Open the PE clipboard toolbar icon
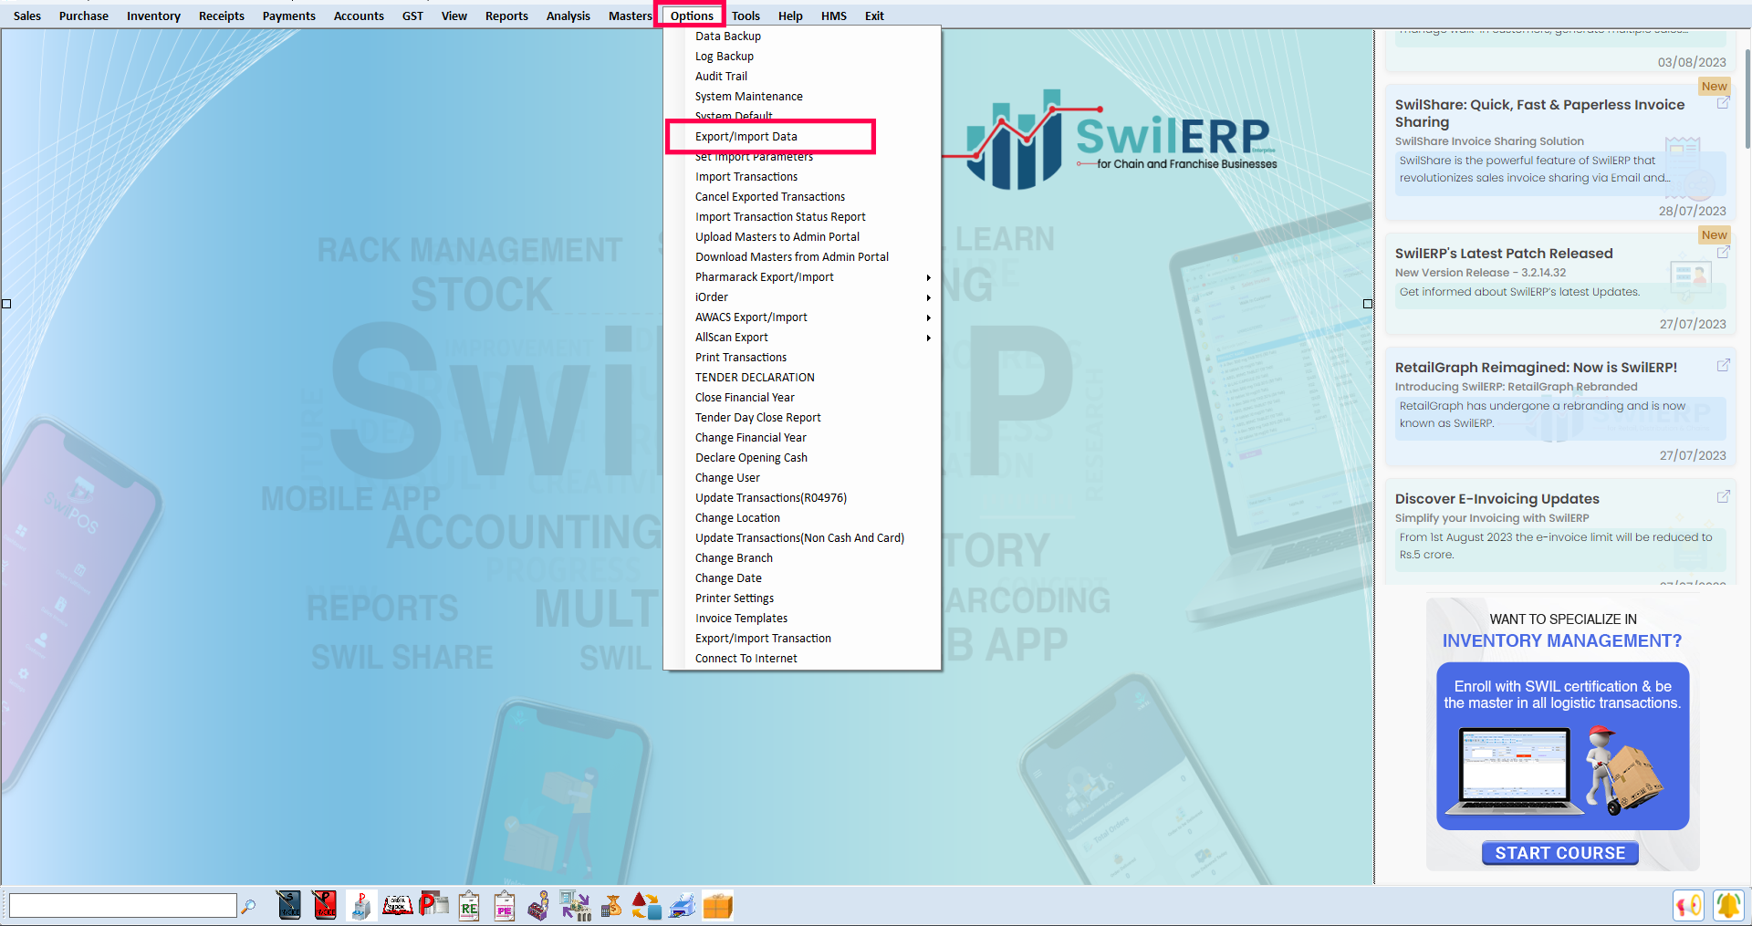This screenshot has width=1752, height=926. (x=505, y=905)
